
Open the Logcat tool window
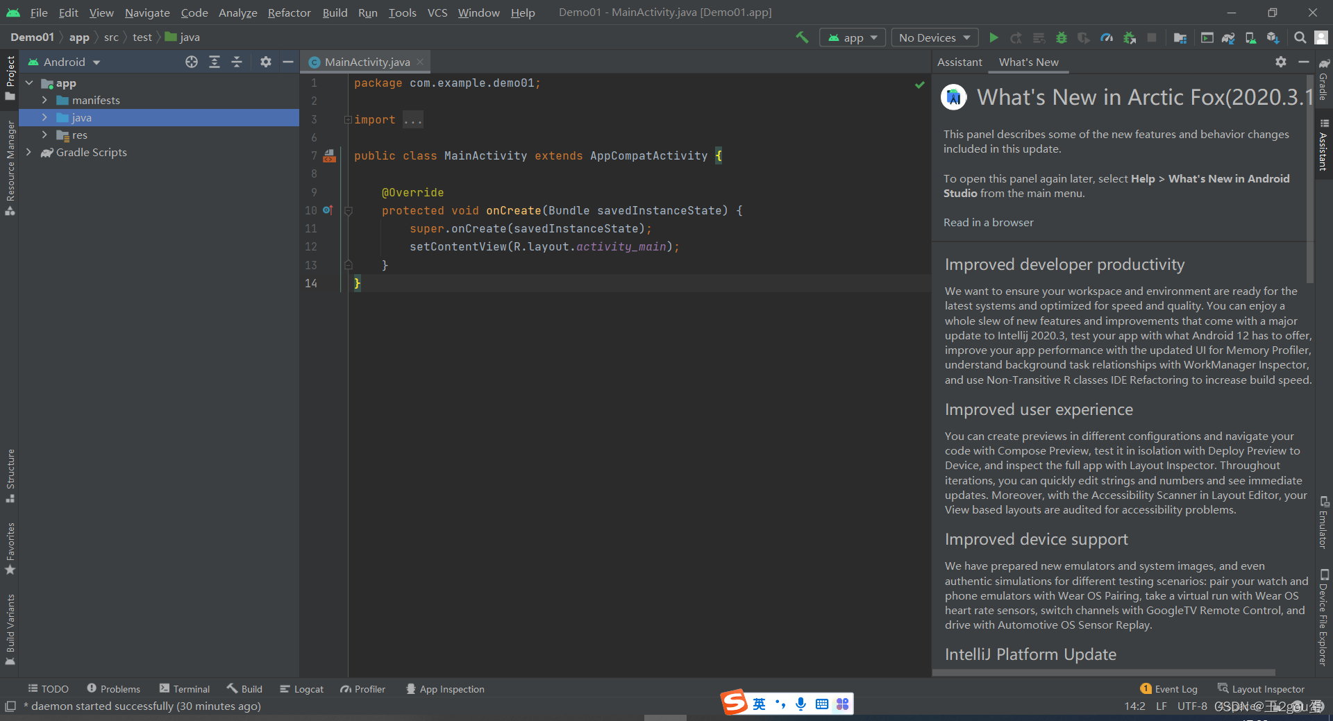coord(301,689)
